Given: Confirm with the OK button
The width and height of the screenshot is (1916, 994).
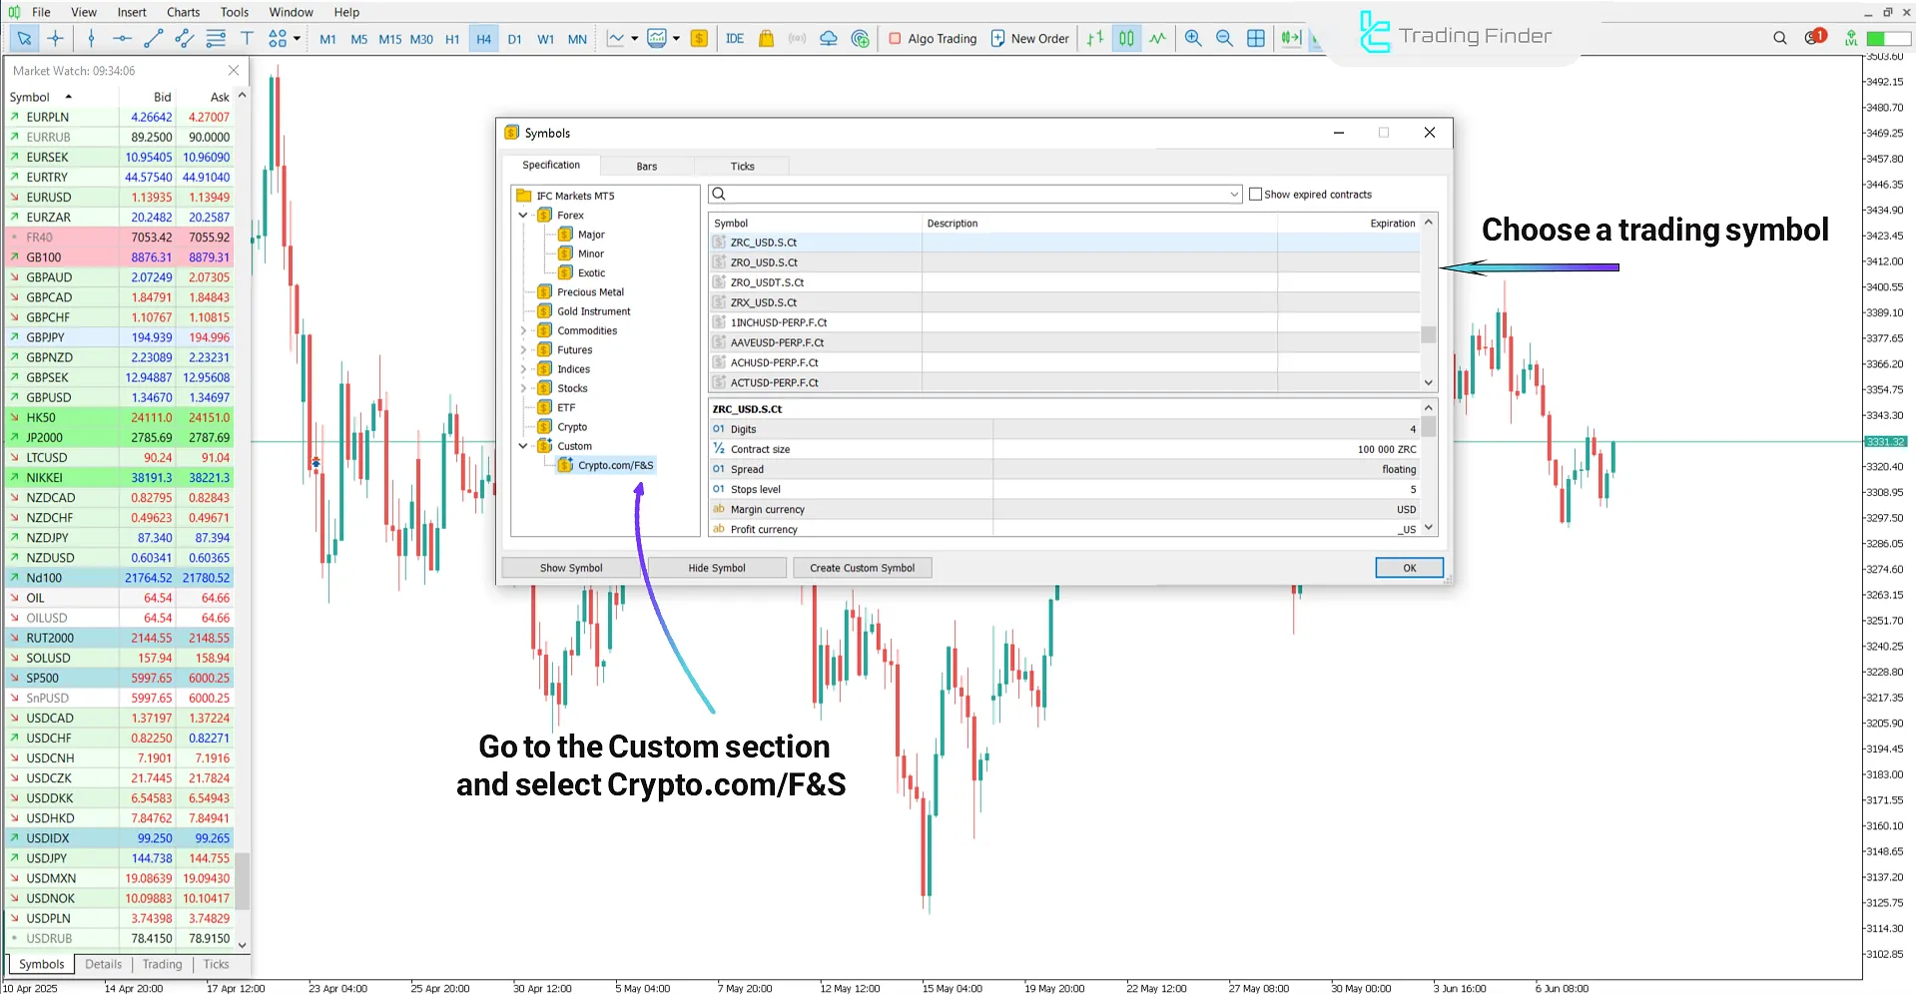Looking at the screenshot, I should tap(1408, 567).
